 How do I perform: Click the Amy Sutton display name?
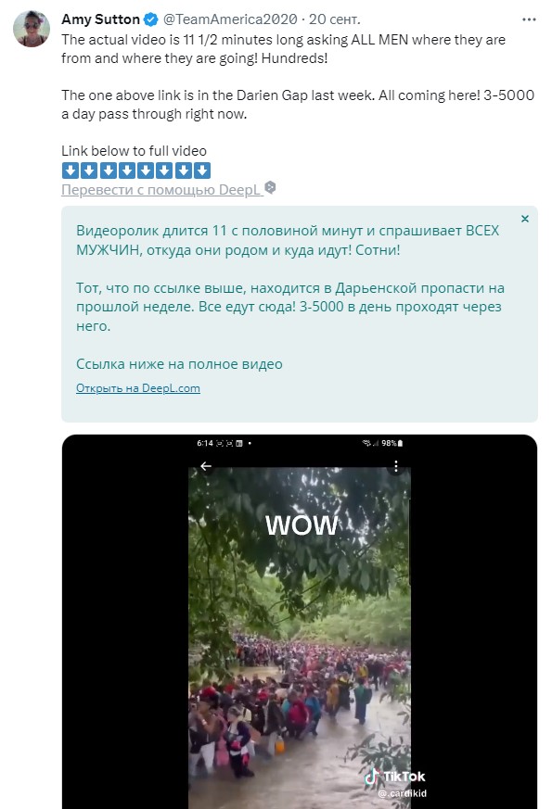[101, 19]
